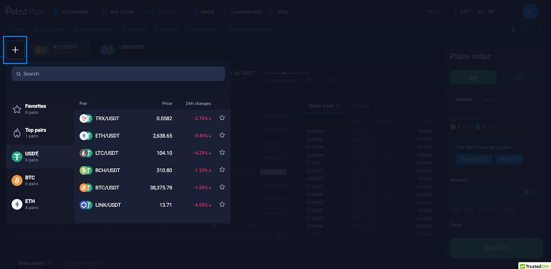The image size is (551, 269).
Task: Focus the pair Search field
Action: (x=118, y=74)
